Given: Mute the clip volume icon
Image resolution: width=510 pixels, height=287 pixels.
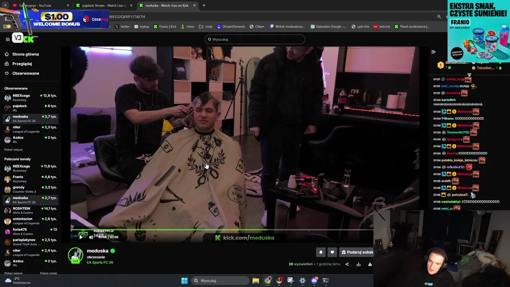Looking at the screenshot, I should (x=91, y=237).
